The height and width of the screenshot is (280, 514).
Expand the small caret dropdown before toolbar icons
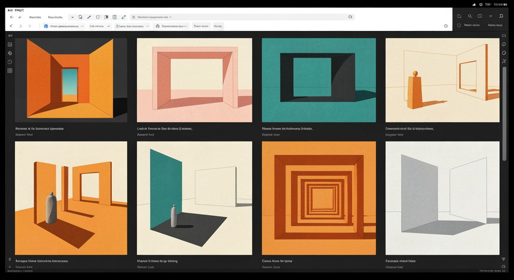click(x=73, y=17)
